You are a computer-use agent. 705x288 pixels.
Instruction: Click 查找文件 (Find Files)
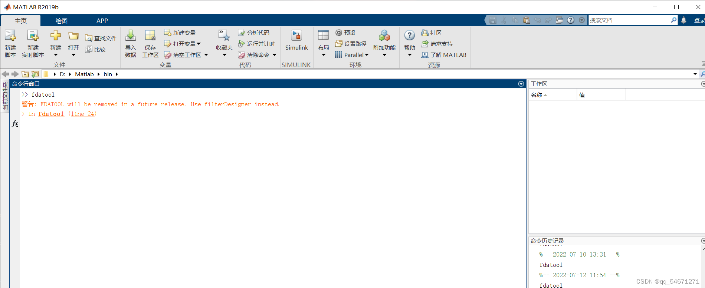coord(101,38)
